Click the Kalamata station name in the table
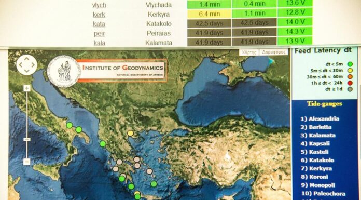The width and height of the screenshot is (361, 200). (159, 43)
